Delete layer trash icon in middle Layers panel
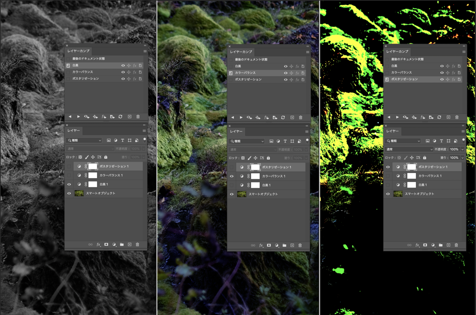The width and height of the screenshot is (476, 315). click(300, 245)
